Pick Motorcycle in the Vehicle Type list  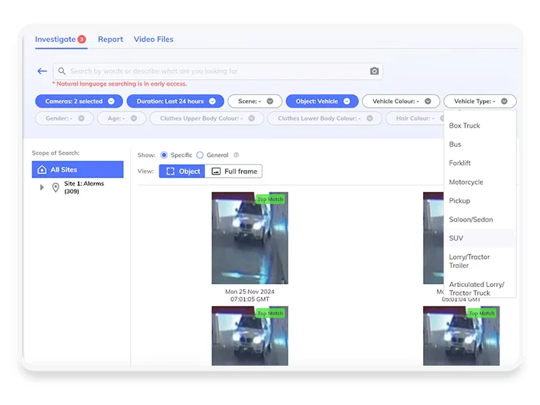click(466, 182)
